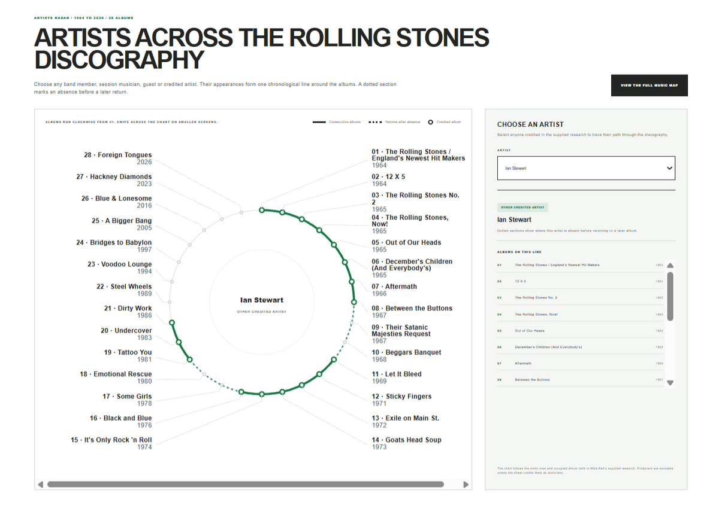Click the Returns after absence legend entry

[x=394, y=122]
